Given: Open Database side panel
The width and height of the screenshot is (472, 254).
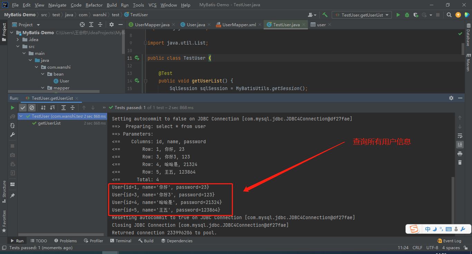Looking at the screenshot, I should click(468, 35).
